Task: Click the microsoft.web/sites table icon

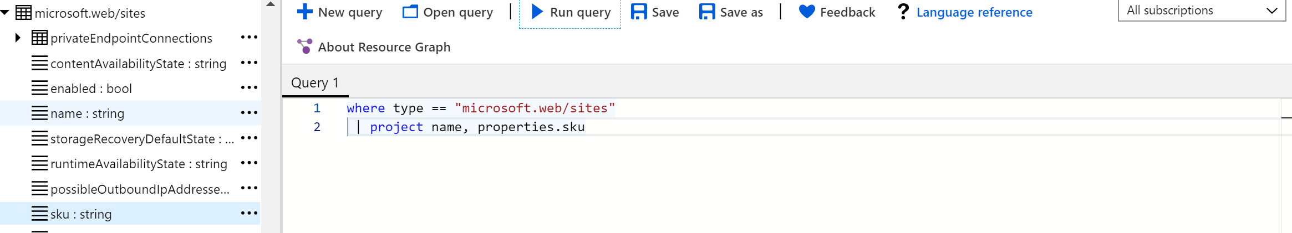Action: point(23,12)
